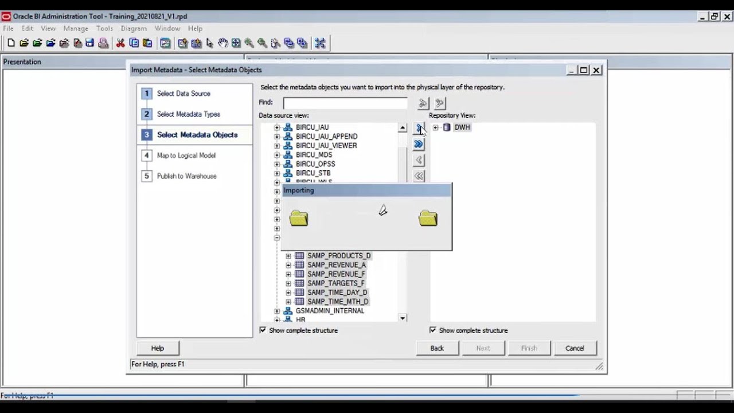Click the Find next icon beside Find field
734x413 pixels.
pyautogui.click(x=423, y=103)
